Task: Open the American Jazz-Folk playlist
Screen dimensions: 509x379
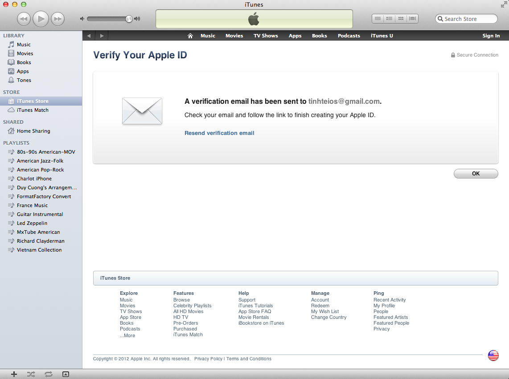Action: click(41, 161)
